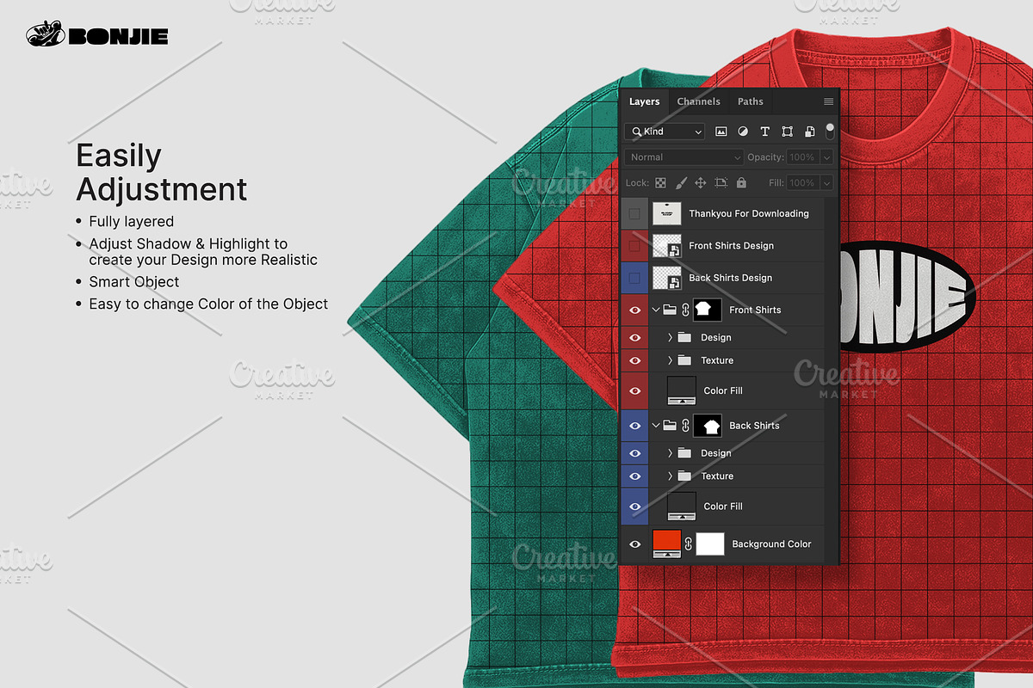Click the Bonjie logo at top left
Screen dimensions: 1033x688
click(97, 35)
